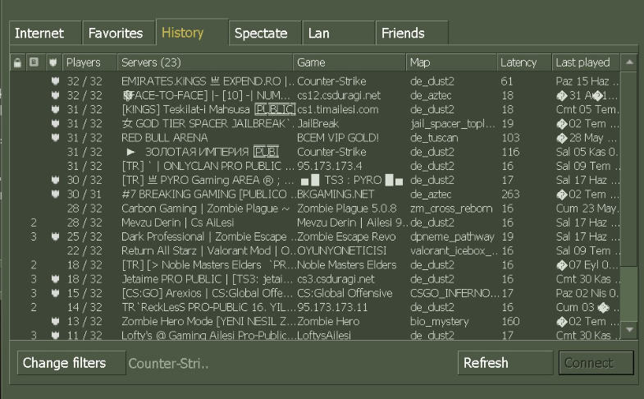Click latency value 263

[510, 194]
